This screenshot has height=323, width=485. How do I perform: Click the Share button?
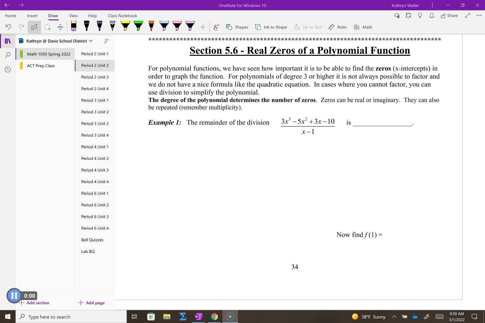[449, 16]
